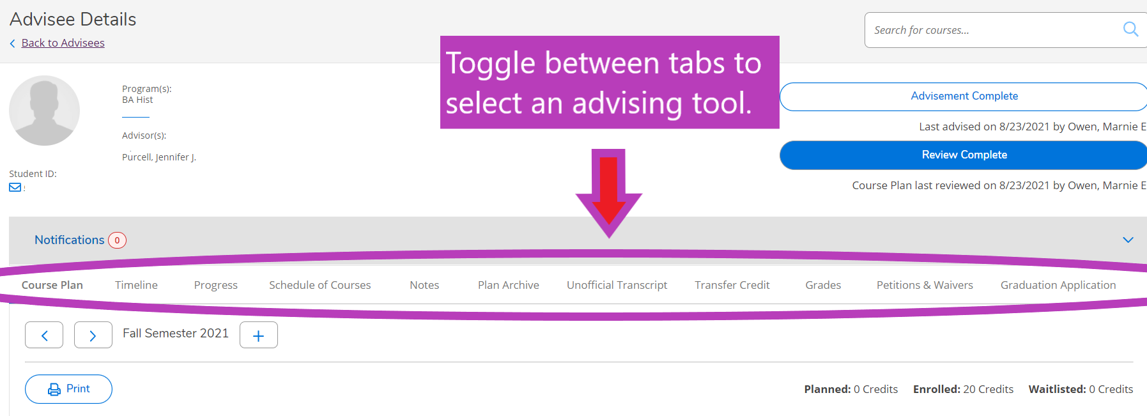Switch to the Graduation Application tab

pyautogui.click(x=1058, y=285)
